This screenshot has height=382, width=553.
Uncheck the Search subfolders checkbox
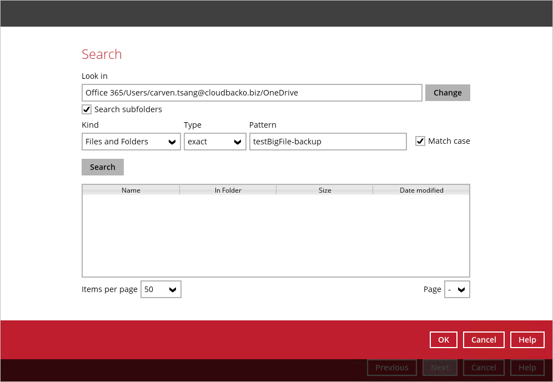point(87,109)
